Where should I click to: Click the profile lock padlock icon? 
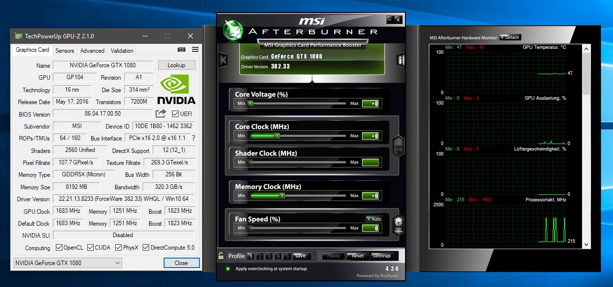(x=221, y=256)
